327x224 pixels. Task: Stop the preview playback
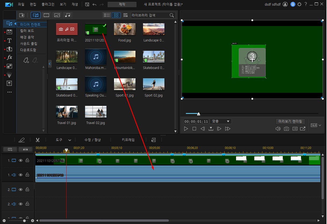(194, 129)
